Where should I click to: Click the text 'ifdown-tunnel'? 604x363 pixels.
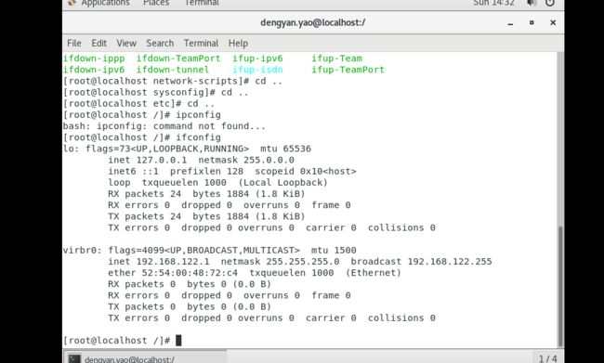(173, 70)
